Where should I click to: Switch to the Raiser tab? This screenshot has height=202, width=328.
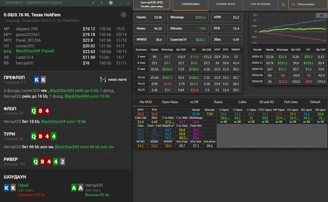218,102
